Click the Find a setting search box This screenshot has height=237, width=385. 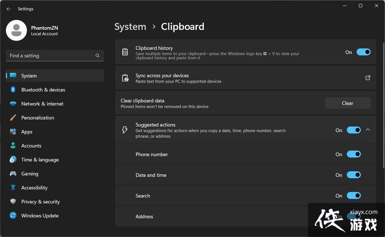click(55, 55)
